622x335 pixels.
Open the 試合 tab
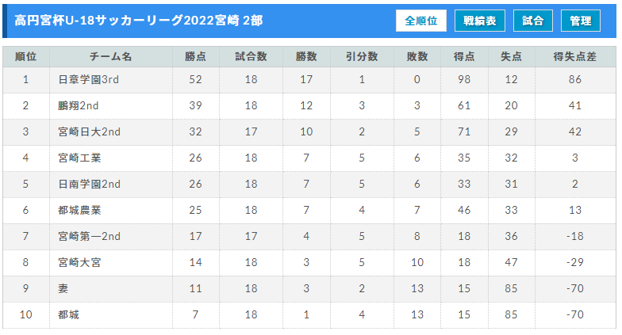(x=533, y=21)
